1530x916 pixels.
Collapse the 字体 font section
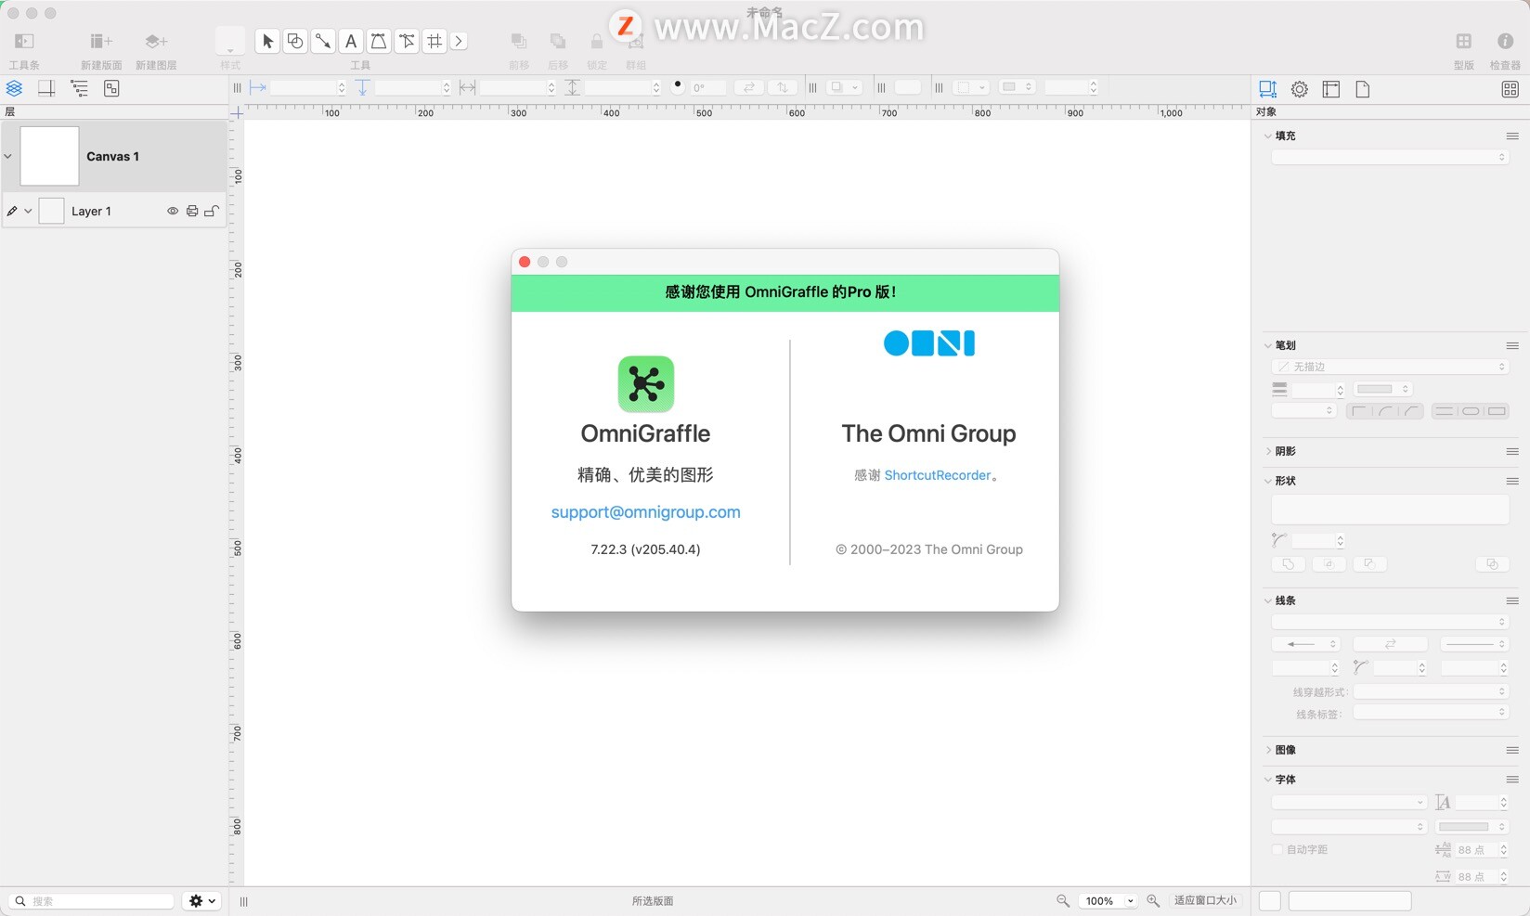click(x=1268, y=780)
